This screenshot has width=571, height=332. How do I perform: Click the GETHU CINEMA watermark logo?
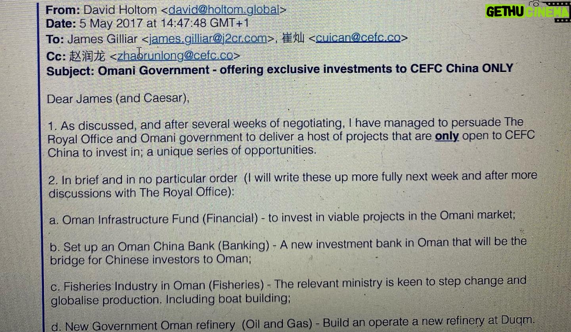point(527,11)
